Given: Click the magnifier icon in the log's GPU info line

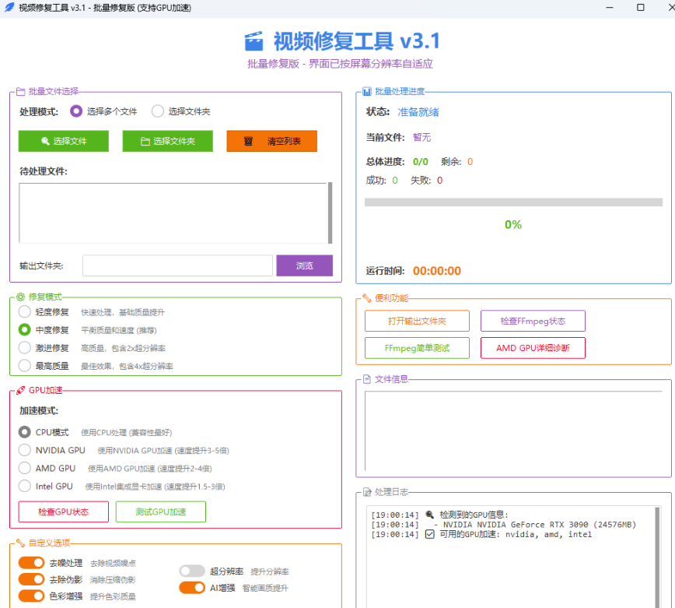Looking at the screenshot, I should click(429, 515).
